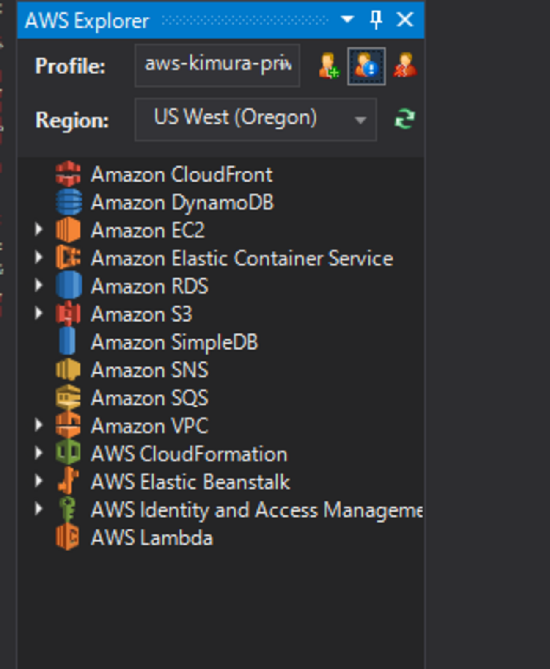Image resolution: width=550 pixels, height=669 pixels.
Task: Click the Amazon CloudFront service icon
Action: click(69, 175)
